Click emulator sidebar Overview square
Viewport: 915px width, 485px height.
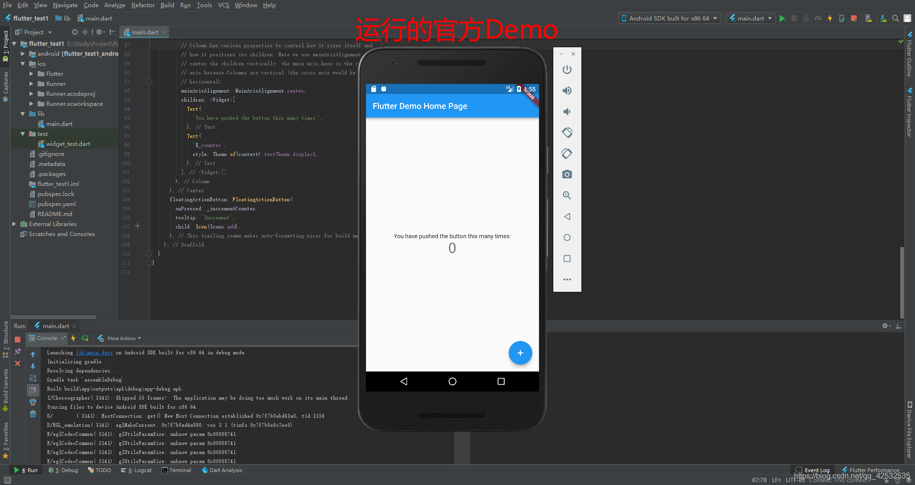click(567, 258)
